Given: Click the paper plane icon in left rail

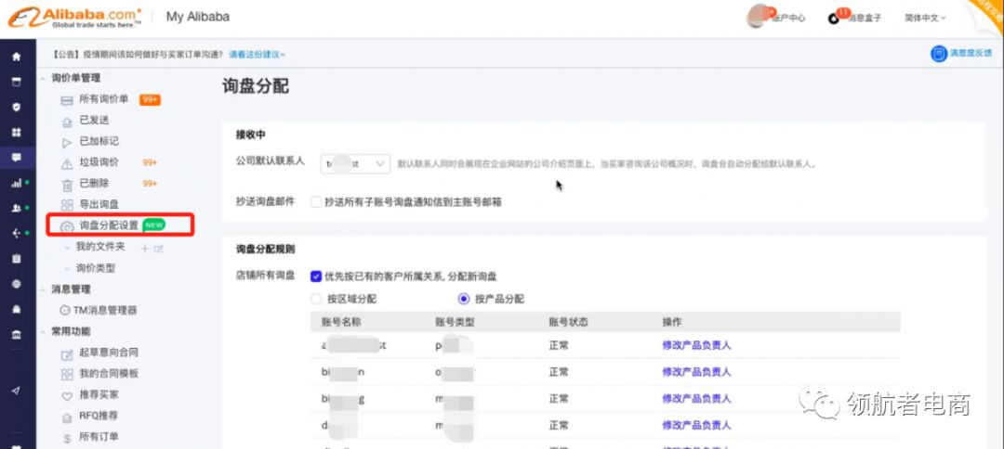Looking at the screenshot, I should click(16, 391).
